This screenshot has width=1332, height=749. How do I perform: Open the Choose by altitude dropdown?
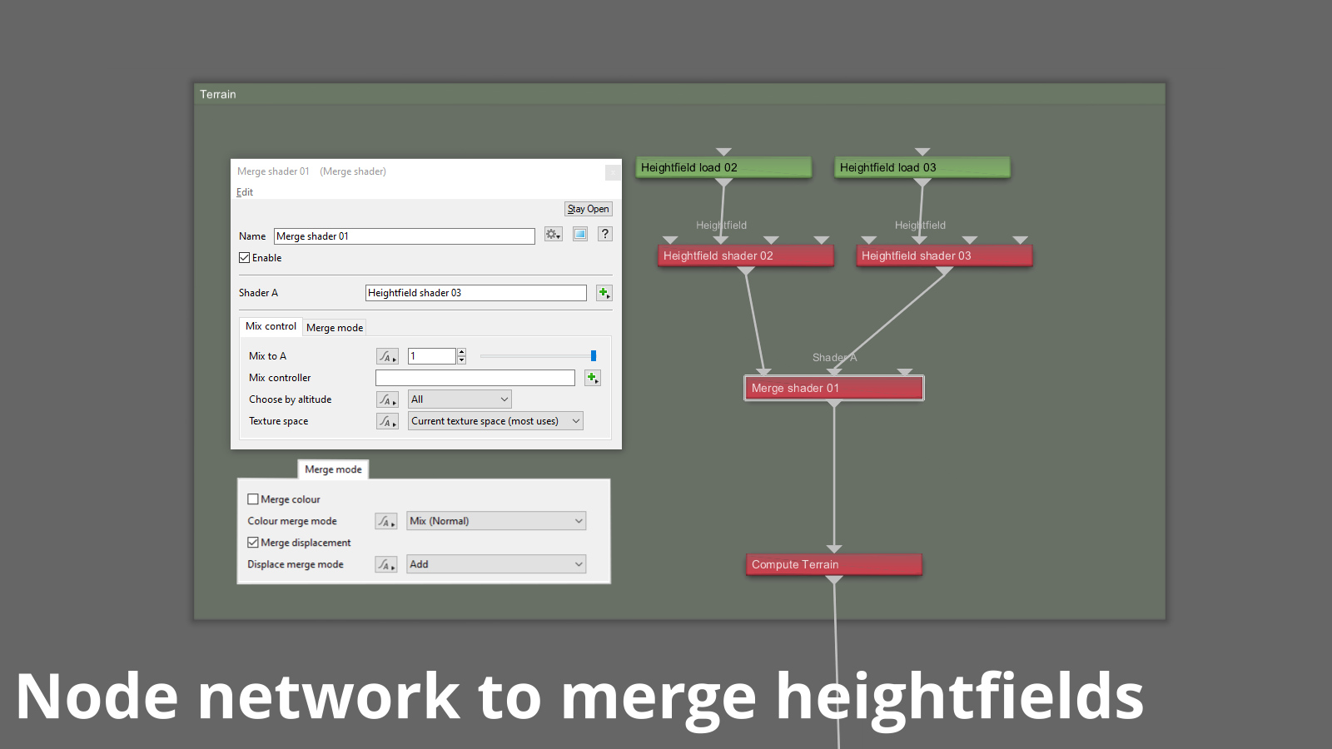pyautogui.click(x=460, y=399)
